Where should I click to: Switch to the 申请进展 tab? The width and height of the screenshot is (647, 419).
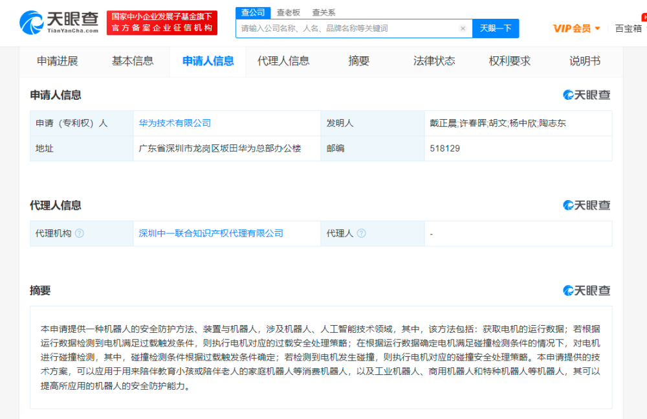click(58, 62)
